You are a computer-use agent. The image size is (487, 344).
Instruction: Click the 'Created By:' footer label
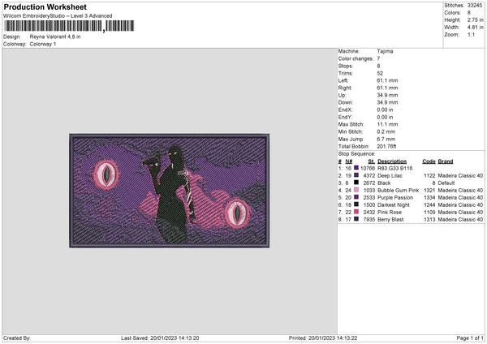[x=17, y=338]
